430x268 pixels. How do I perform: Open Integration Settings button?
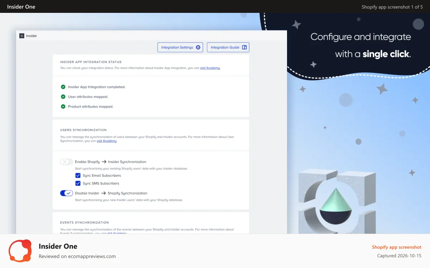(x=180, y=47)
